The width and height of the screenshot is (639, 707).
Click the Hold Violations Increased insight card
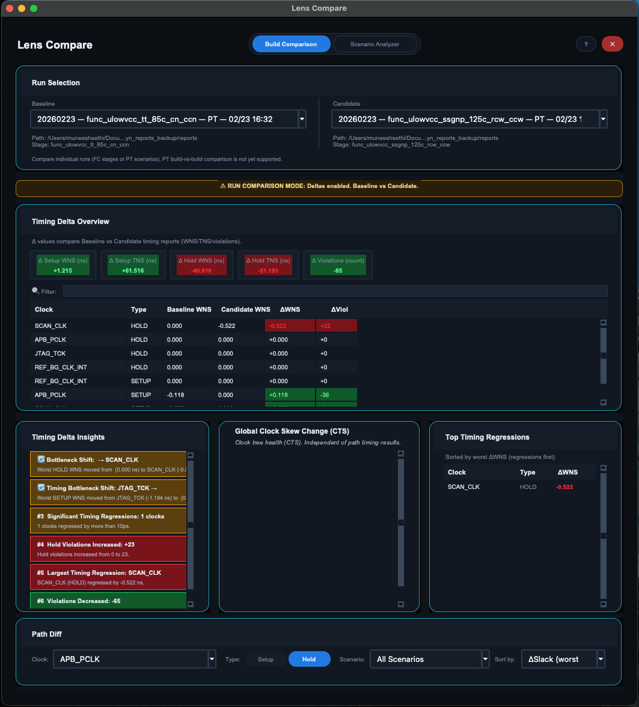pos(108,548)
